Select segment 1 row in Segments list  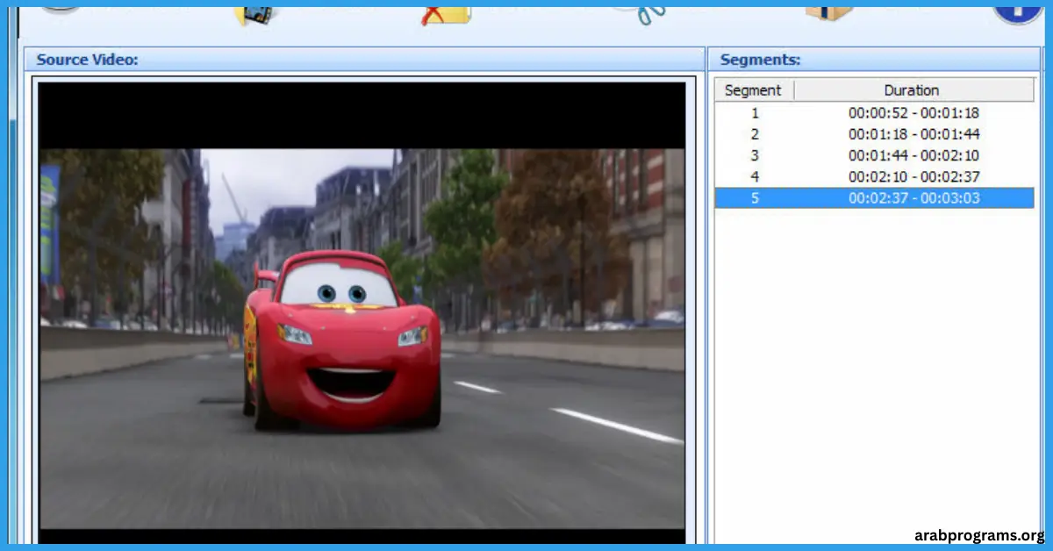tap(875, 113)
